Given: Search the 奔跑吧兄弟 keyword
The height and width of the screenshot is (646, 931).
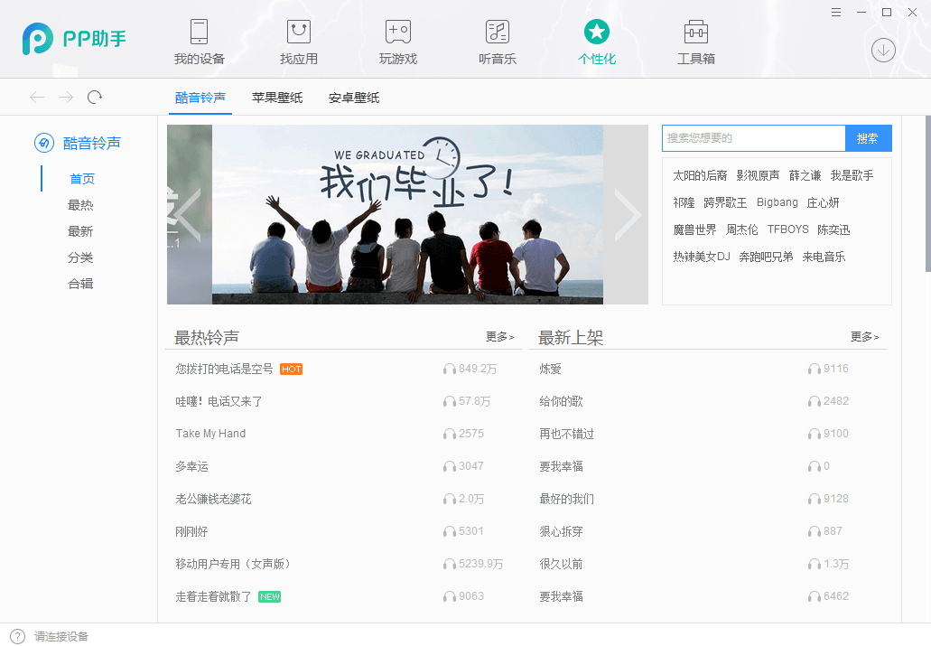Looking at the screenshot, I should tap(766, 257).
